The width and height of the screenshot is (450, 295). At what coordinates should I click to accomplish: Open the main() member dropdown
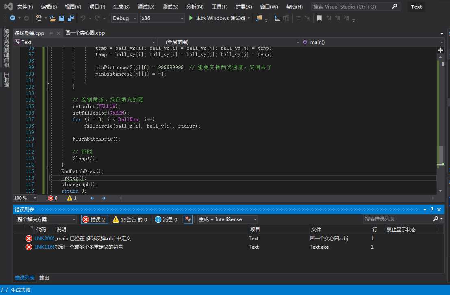click(x=372, y=42)
